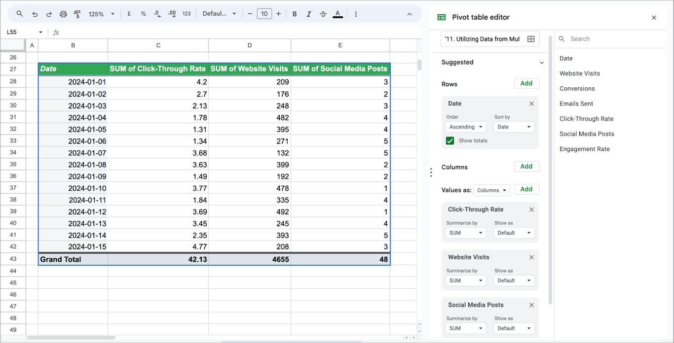
Task: Open the font family dropdown
Action: click(x=219, y=14)
